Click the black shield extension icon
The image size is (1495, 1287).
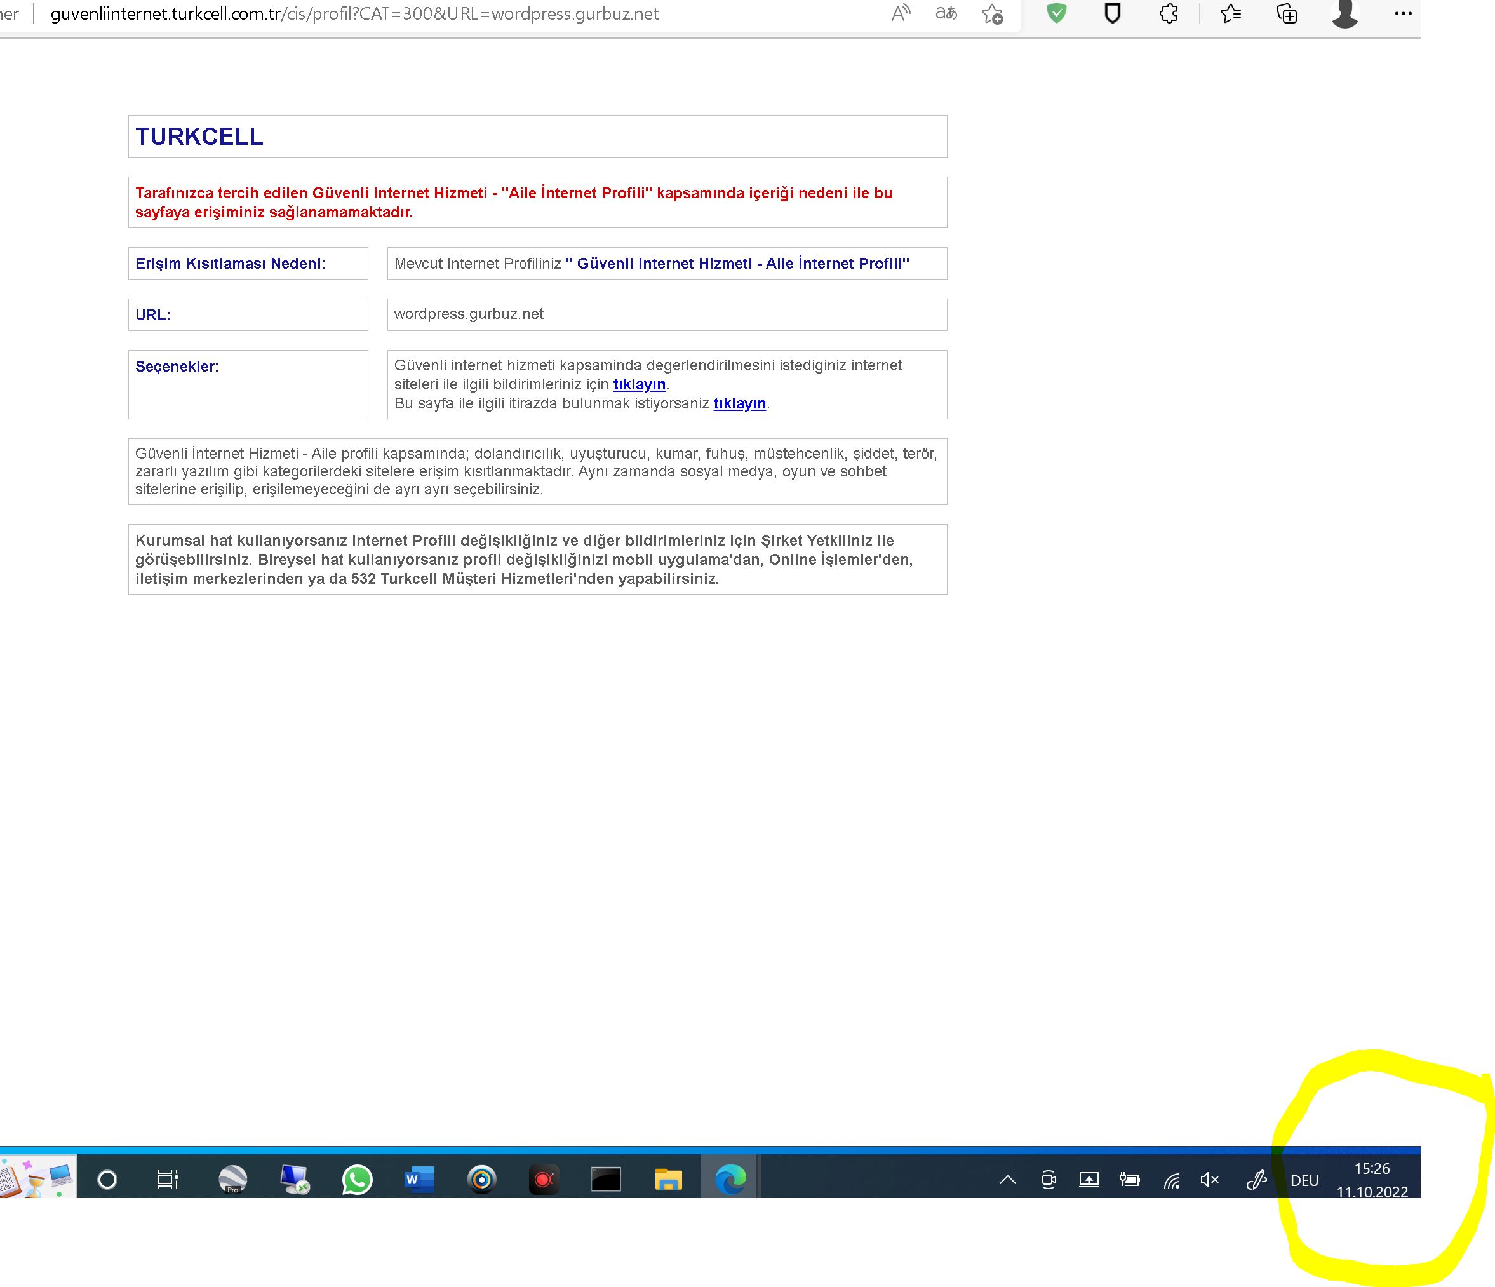click(x=1113, y=14)
